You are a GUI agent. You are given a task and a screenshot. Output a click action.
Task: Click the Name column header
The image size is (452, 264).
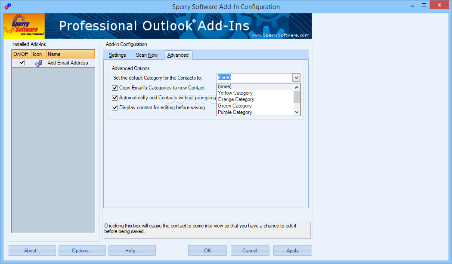coord(70,54)
